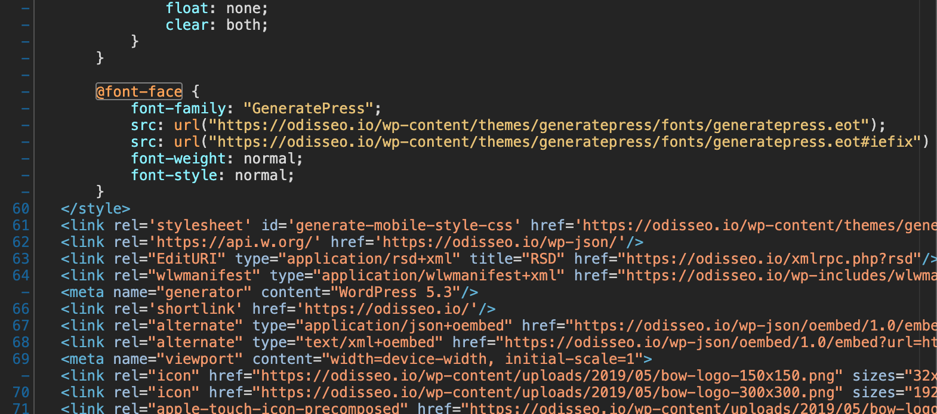Click line number 68 in gutter

click(21, 342)
